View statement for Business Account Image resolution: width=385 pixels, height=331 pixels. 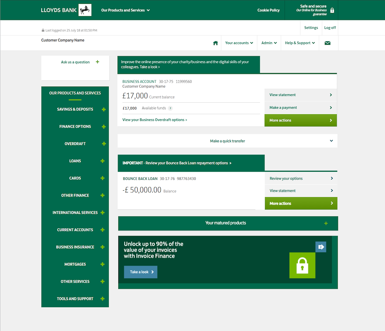[301, 95]
